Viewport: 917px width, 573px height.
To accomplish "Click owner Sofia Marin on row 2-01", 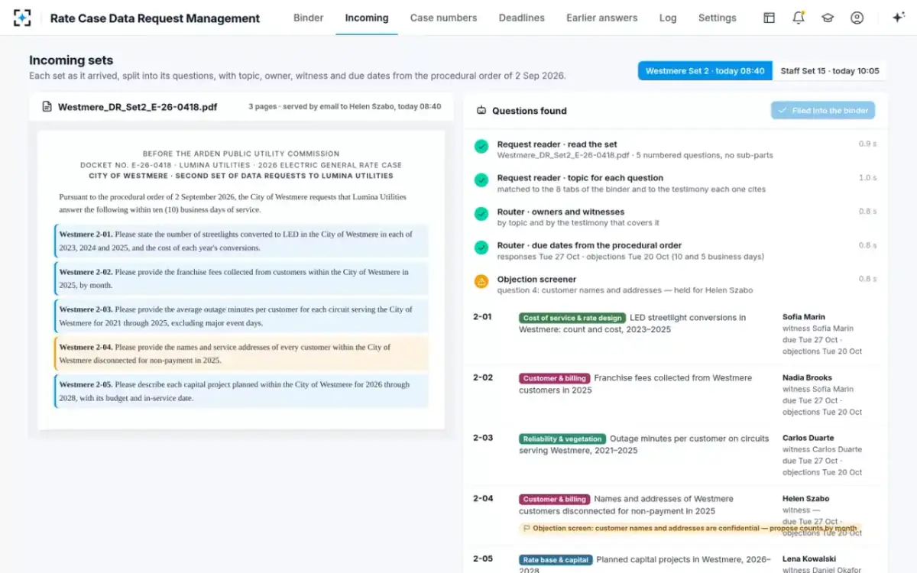I will 803,317.
